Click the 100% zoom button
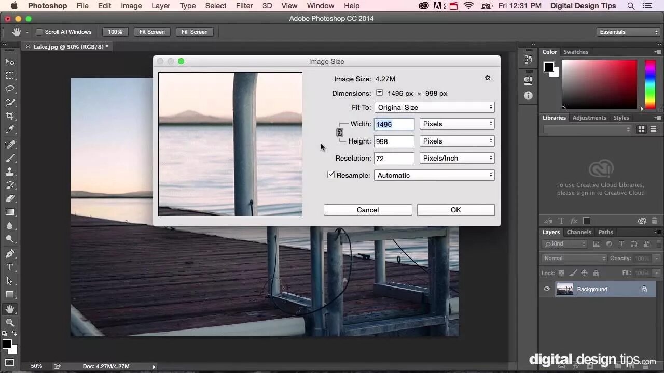Screen dimensions: 664x373 pos(115,32)
